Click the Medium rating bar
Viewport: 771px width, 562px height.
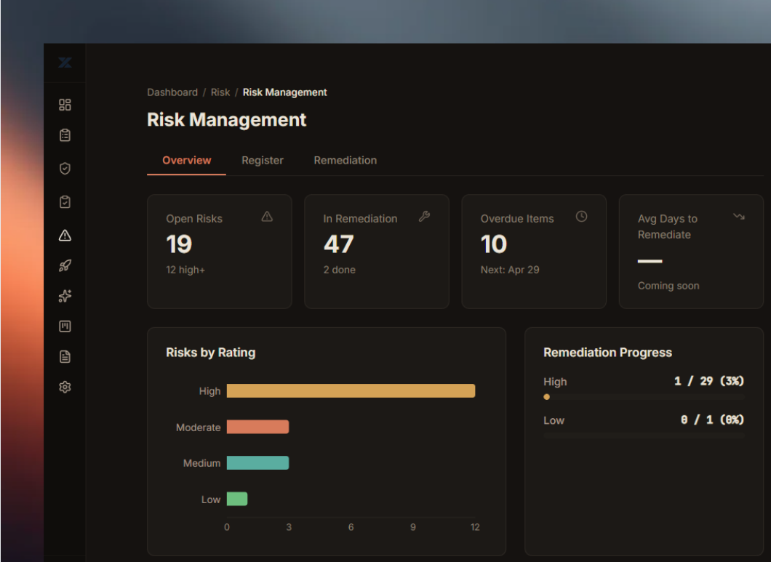(x=257, y=462)
